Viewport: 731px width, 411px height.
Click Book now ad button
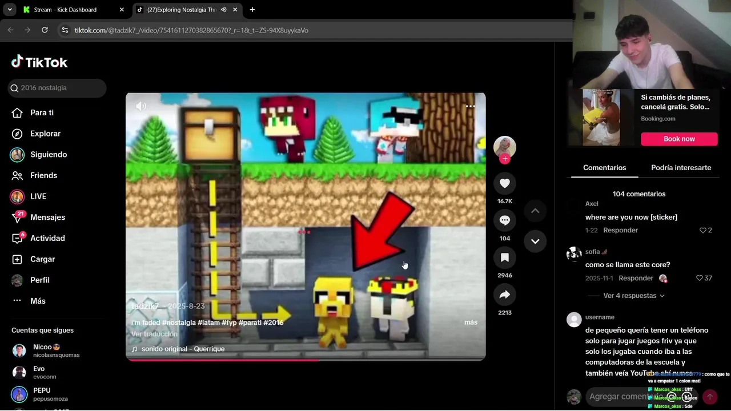click(679, 139)
